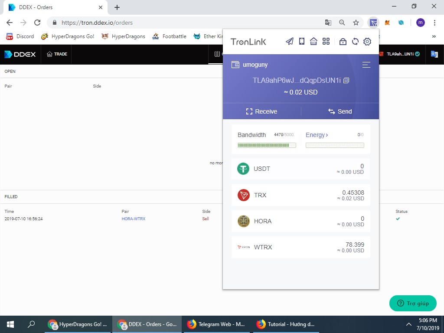Screen dimensions: 444x333
Task: Select the TRX token row
Action: (x=301, y=195)
